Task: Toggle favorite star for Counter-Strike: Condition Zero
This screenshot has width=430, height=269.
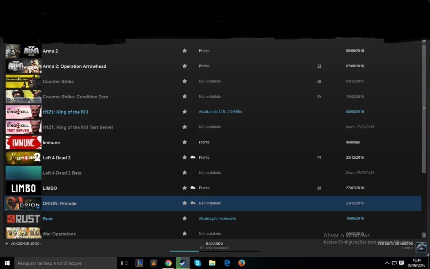Action: (185, 96)
